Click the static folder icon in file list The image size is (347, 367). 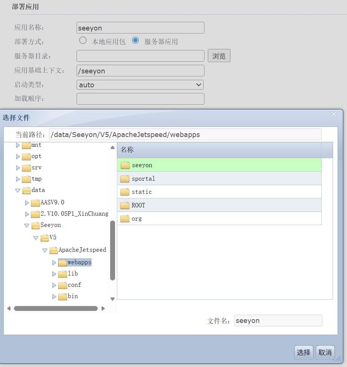125,192
